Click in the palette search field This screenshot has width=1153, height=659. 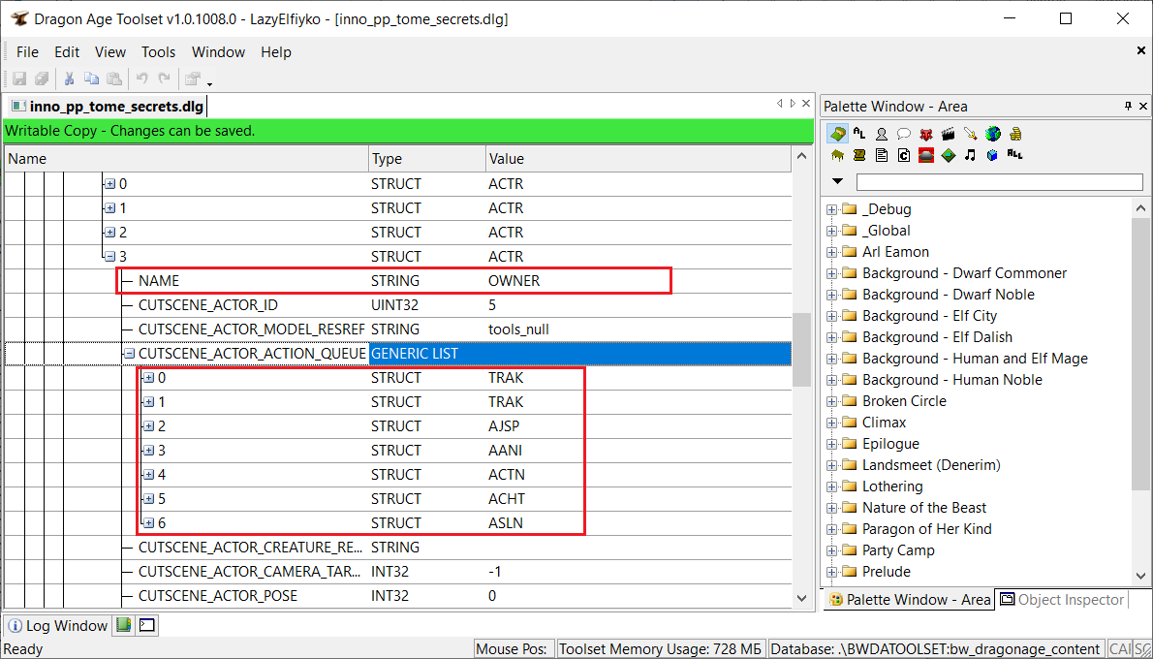pos(1000,181)
